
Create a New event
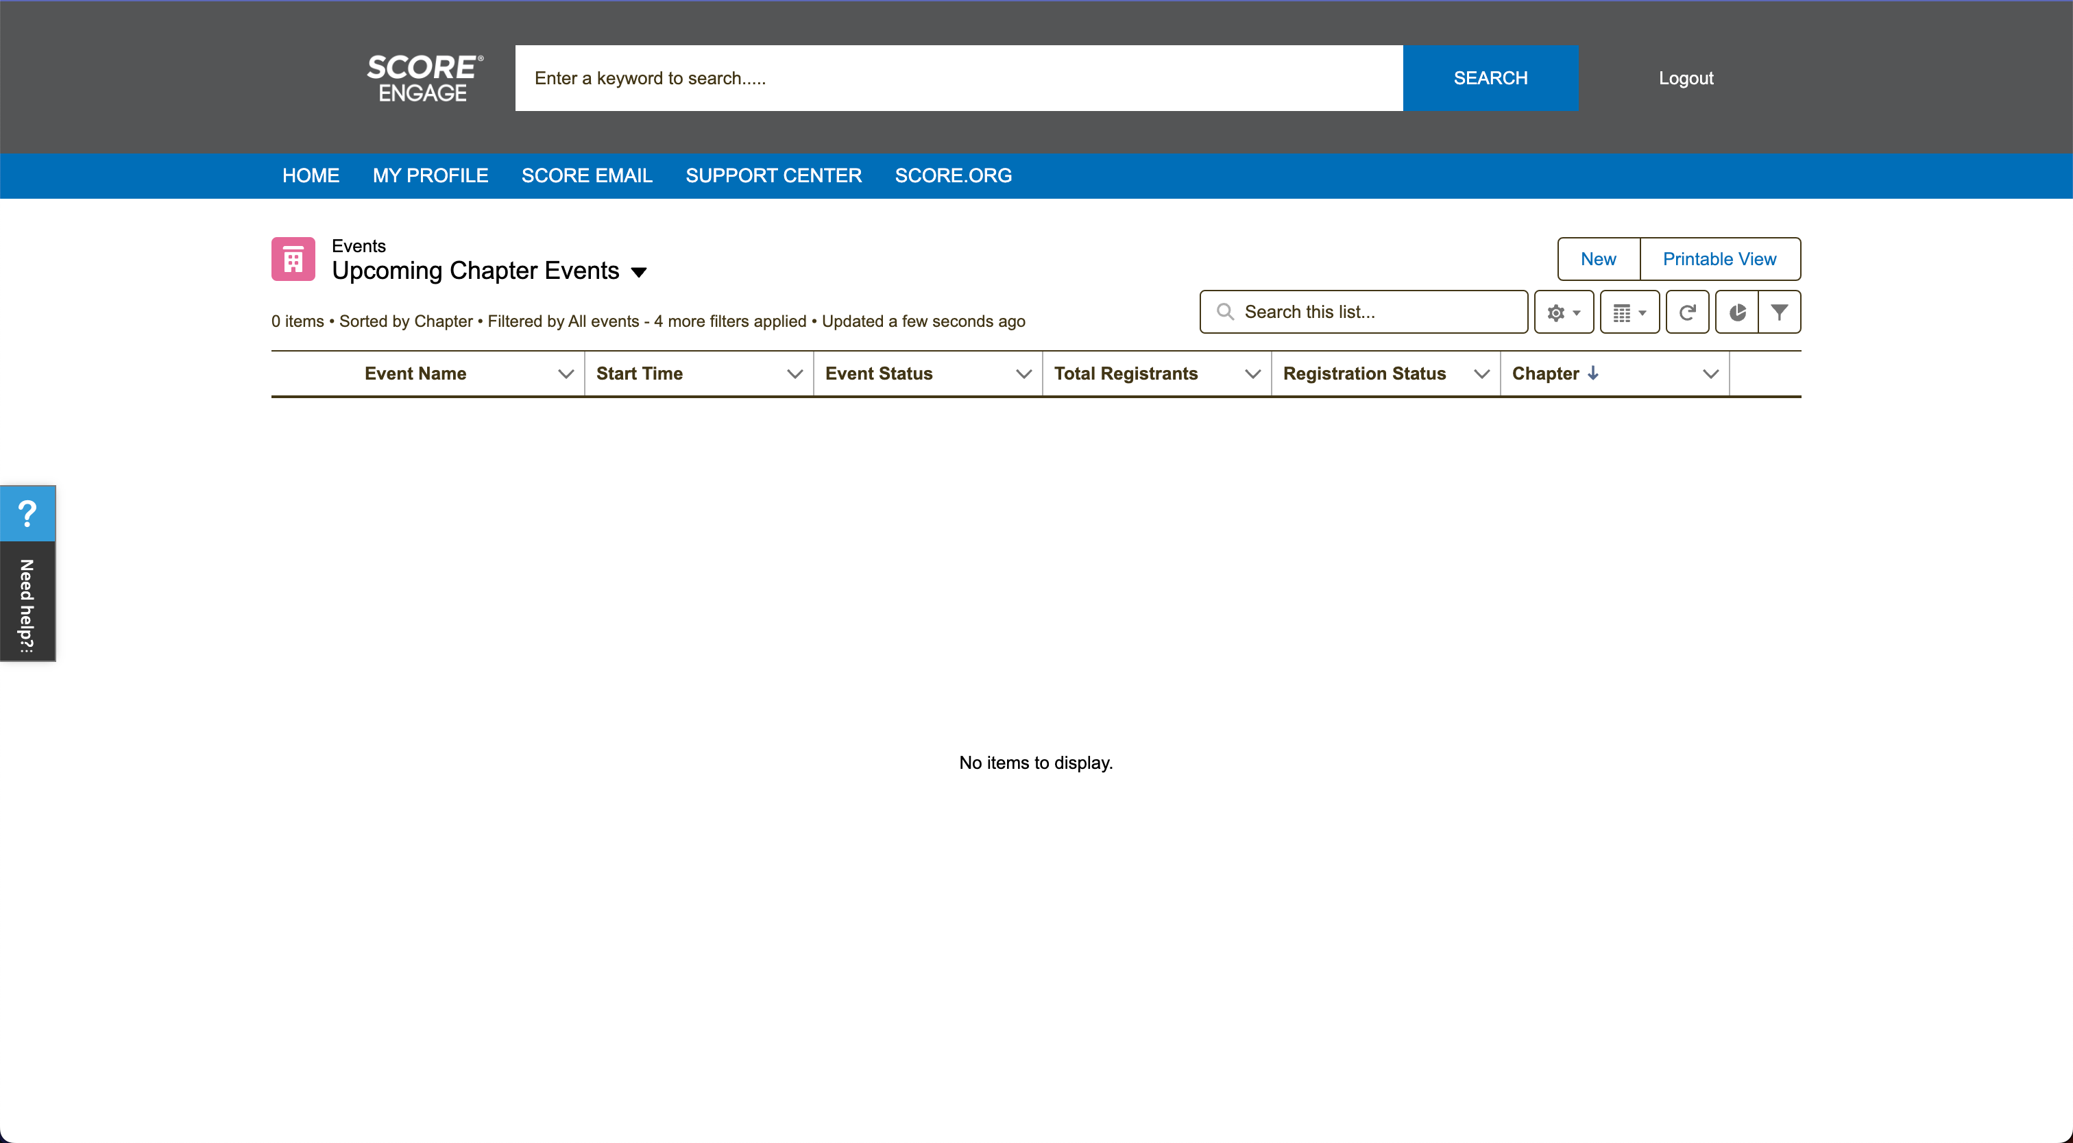point(1598,259)
